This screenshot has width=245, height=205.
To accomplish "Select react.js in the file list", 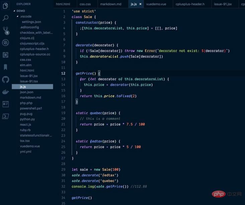I will (25, 124).
